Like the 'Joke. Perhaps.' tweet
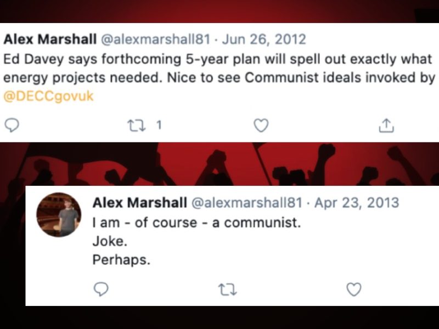The height and width of the screenshot is (329, 439). pyautogui.click(x=354, y=289)
